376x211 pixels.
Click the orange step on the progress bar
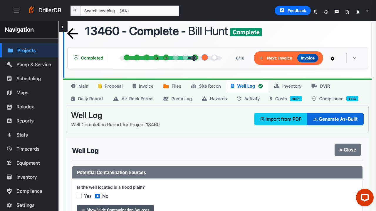(x=204, y=57)
